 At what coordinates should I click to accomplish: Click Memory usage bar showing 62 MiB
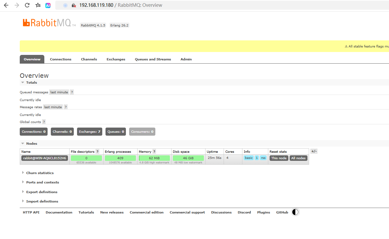click(x=154, y=158)
